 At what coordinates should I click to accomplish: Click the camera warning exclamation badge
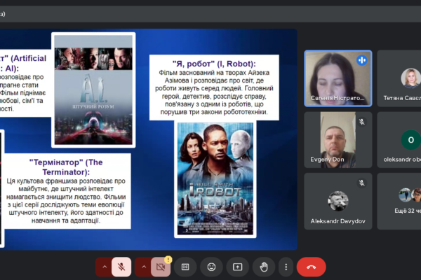coord(168,260)
